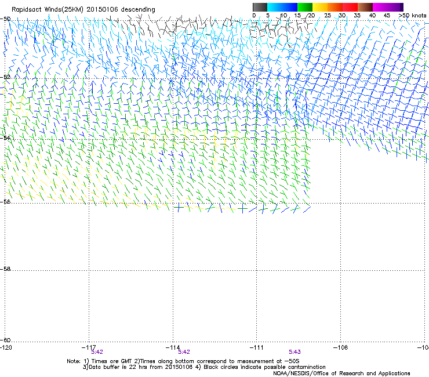Click the -54 latitude axis label
Viewport: 429px width, 377px height.
point(5,137)
